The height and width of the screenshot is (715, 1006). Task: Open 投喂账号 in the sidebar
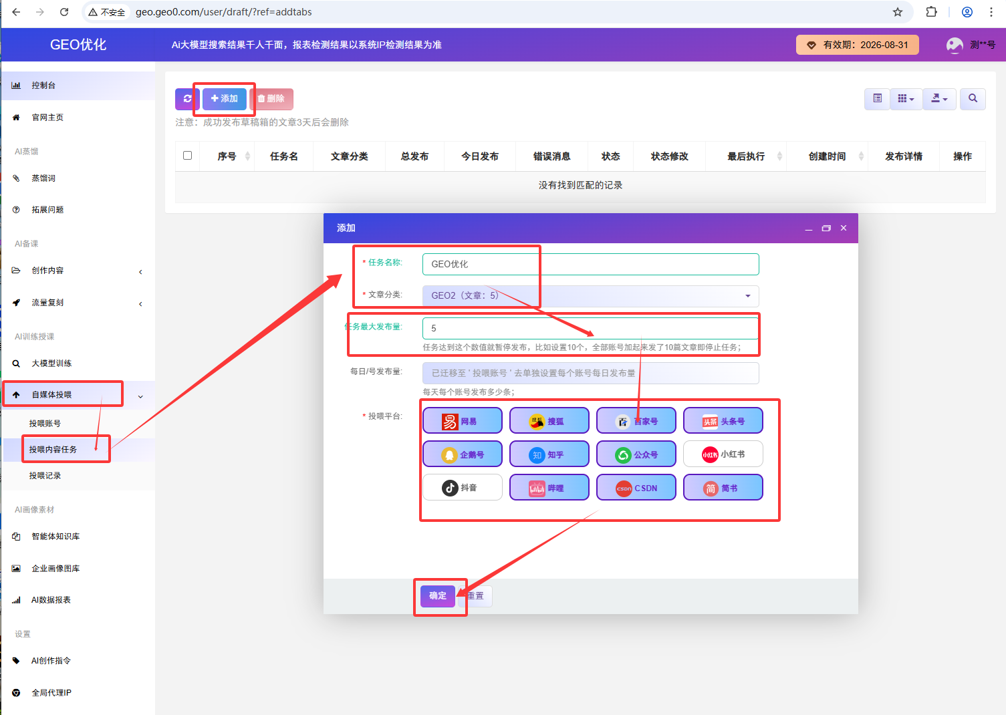point(45,424)
